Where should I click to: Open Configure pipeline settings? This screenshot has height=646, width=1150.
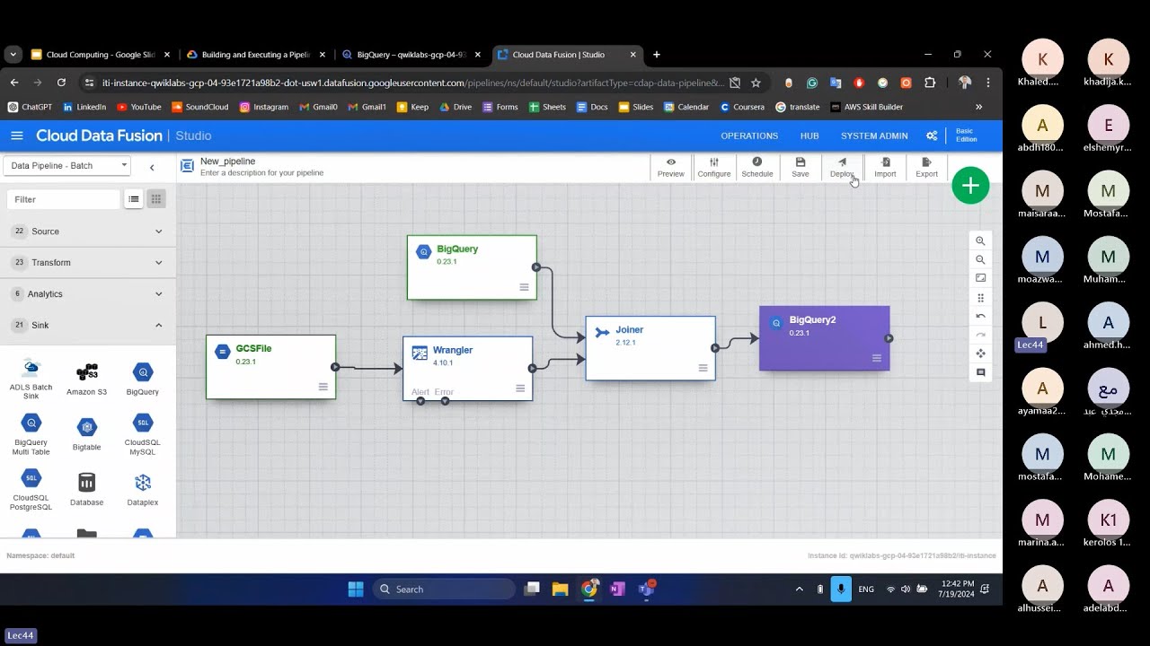point(714,167)
